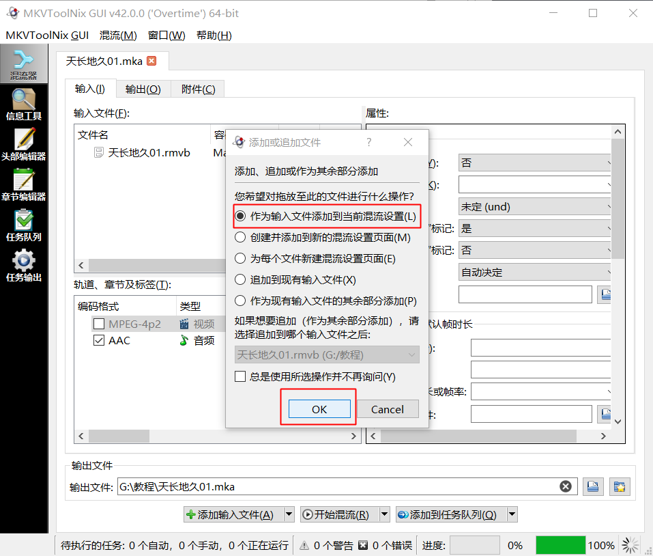Click the 类型 column header

[201, 306]
